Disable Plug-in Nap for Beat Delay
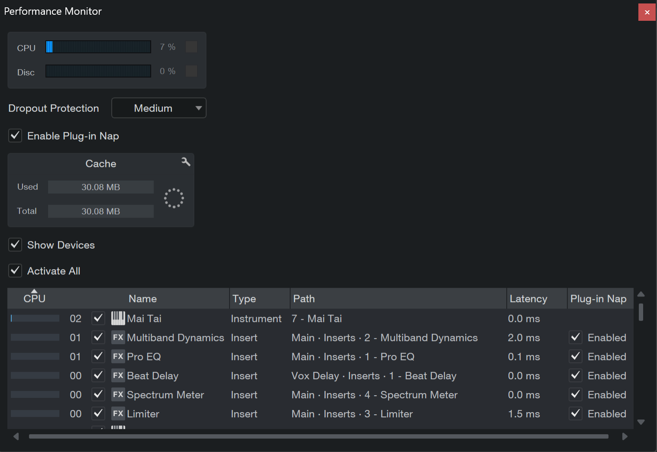The image size is (657, 452). click(576, 375)
